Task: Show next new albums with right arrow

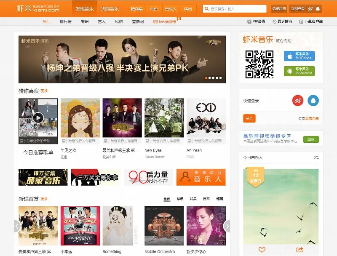Action: click(x=227, y=226)
